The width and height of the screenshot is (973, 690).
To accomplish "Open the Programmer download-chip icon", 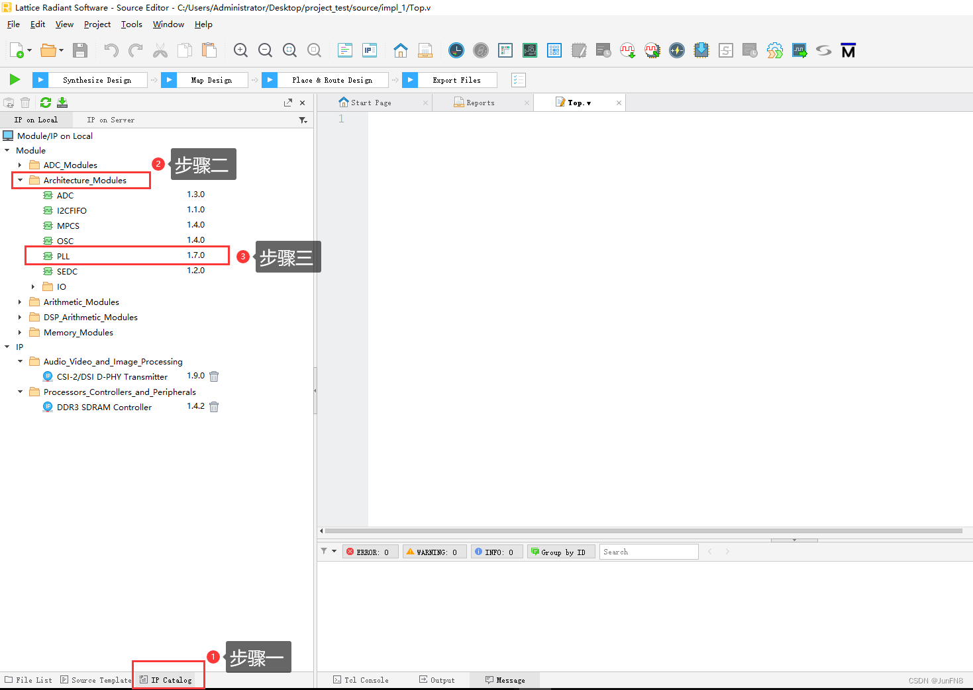I will (x=701, y=50).
